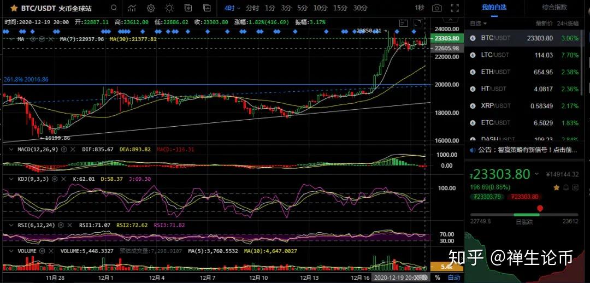Expand the dropdown arrow beside 23303.80 price
590x283 pixels.
tap(538, 175)
